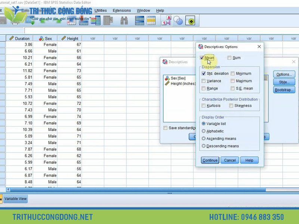The height and width of the screenshot is (224, 299).
Task: Select the Duration column header
Action: pyautogui.click(x=19, y=38)
